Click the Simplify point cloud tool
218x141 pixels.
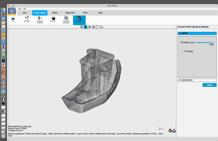pyautogui.click(x=27, y=19)
